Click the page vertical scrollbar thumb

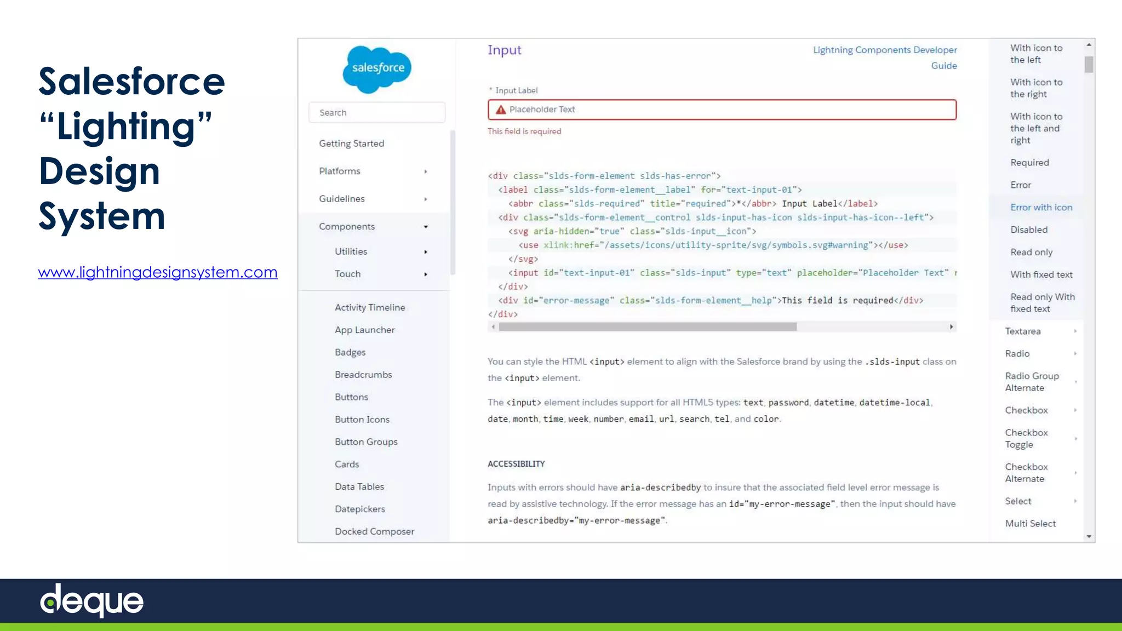(x=1089, y=65)
